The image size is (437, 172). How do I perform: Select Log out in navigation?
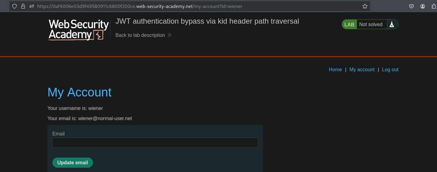click(x=390, y=70)
